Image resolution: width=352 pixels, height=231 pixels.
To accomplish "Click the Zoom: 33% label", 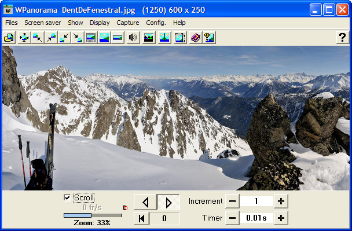I will 92,223.
